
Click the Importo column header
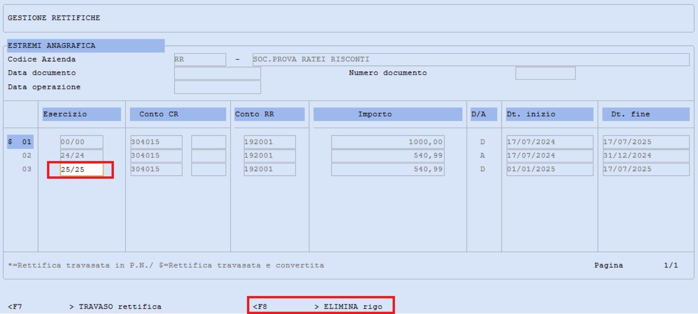388,114
